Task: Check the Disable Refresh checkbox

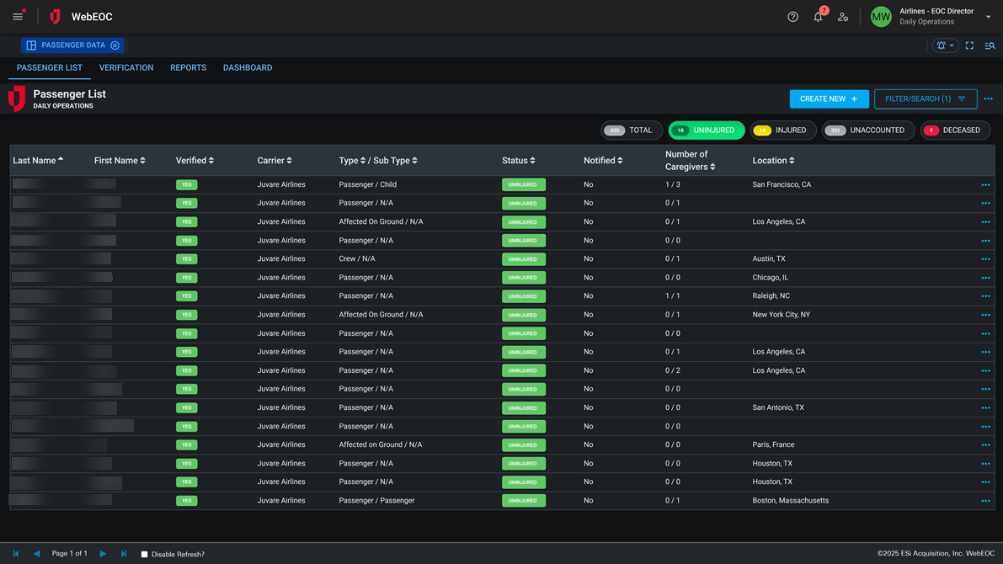Action: 145,554
